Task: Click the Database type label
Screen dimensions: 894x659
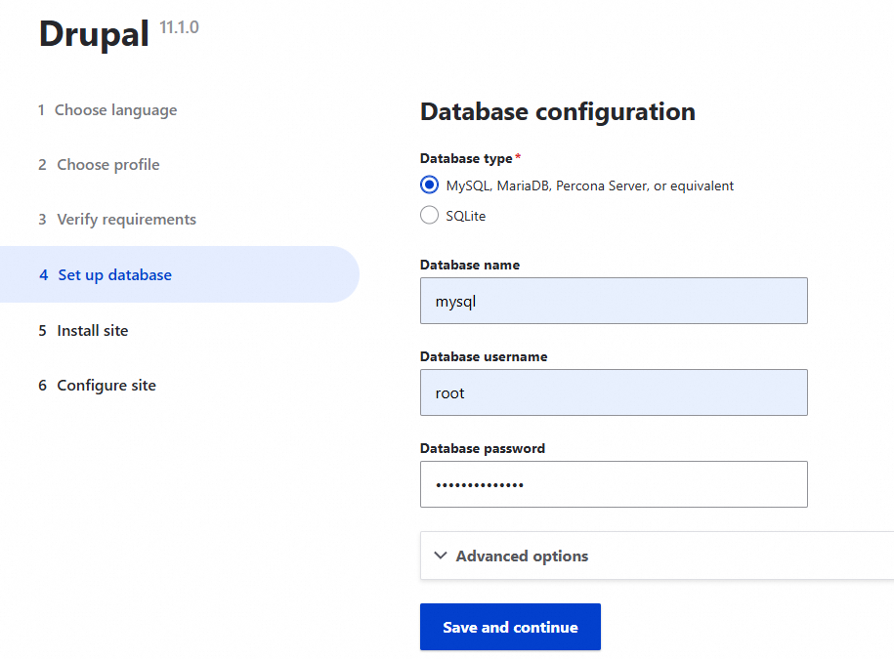Action: 466,158
